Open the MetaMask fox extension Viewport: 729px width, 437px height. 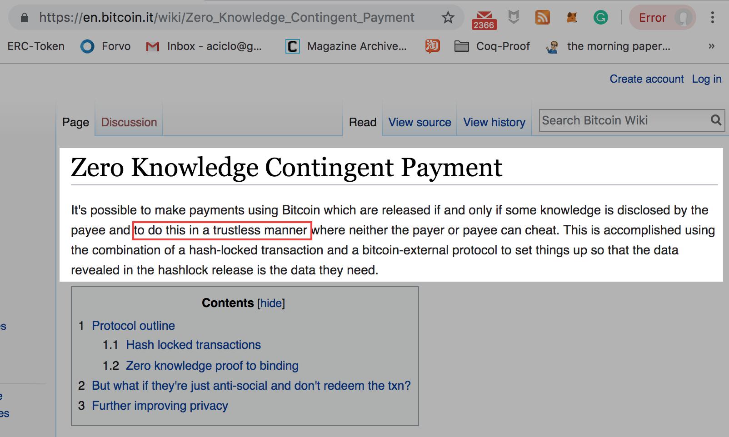tap(572, 18)
